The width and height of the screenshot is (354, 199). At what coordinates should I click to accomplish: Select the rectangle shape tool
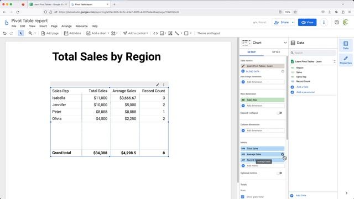click(x=186, y=33)
